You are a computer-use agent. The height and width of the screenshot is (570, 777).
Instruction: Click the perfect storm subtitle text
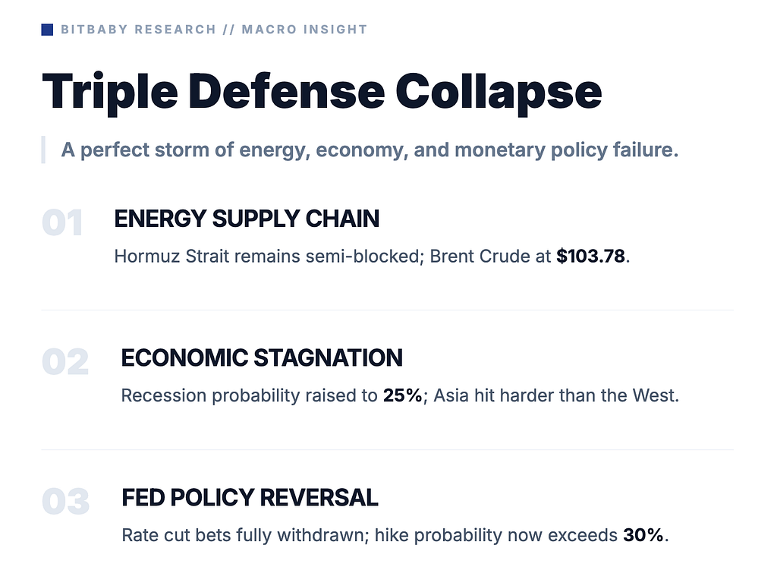pos(370,150)
